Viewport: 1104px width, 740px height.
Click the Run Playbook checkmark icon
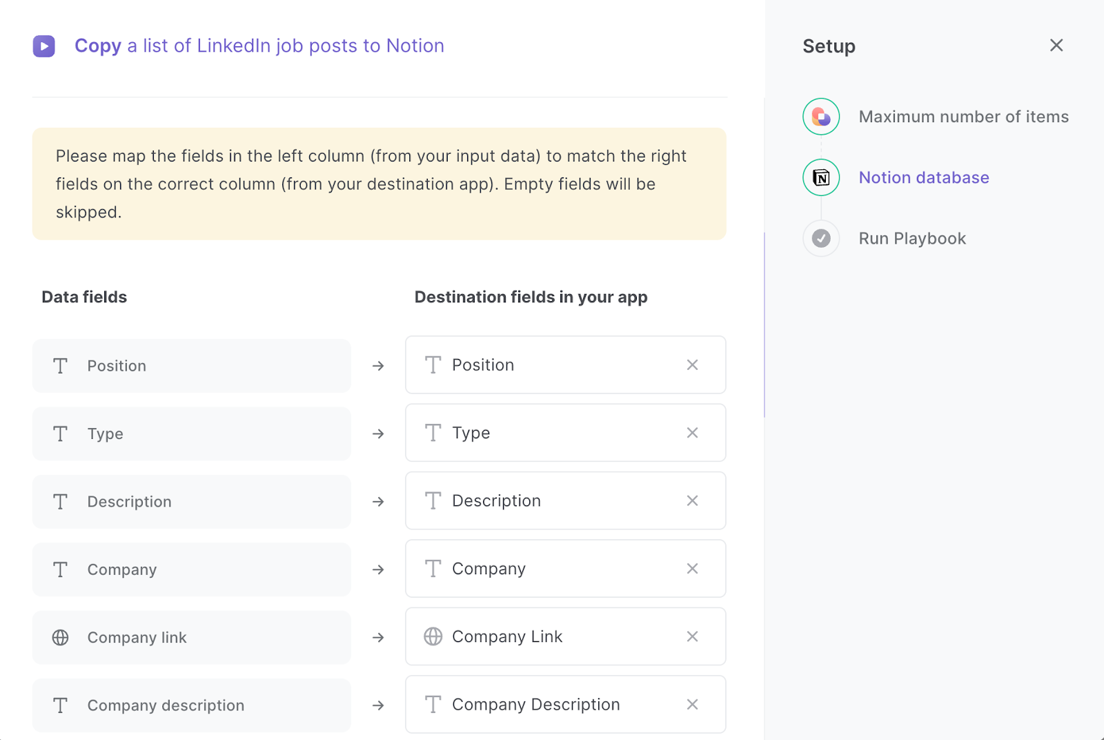pyautogui.click(x=821, y=238)
